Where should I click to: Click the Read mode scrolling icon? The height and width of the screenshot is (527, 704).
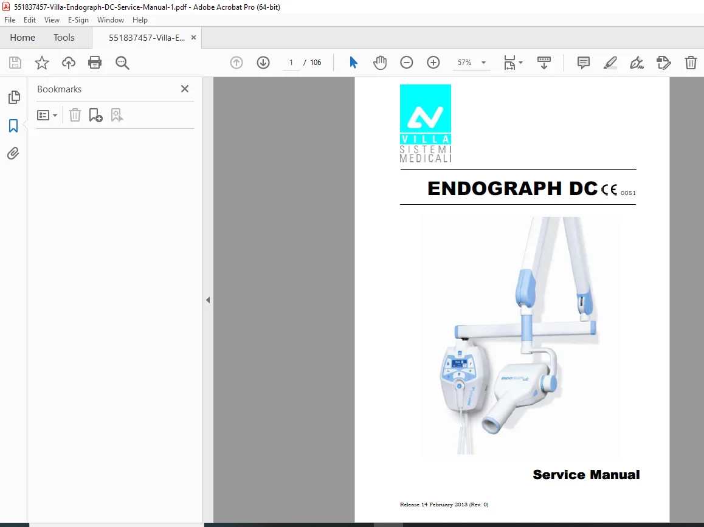(544, 63)
